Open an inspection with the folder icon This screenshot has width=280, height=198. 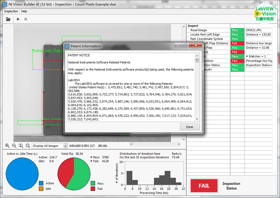tap(8, 19)
